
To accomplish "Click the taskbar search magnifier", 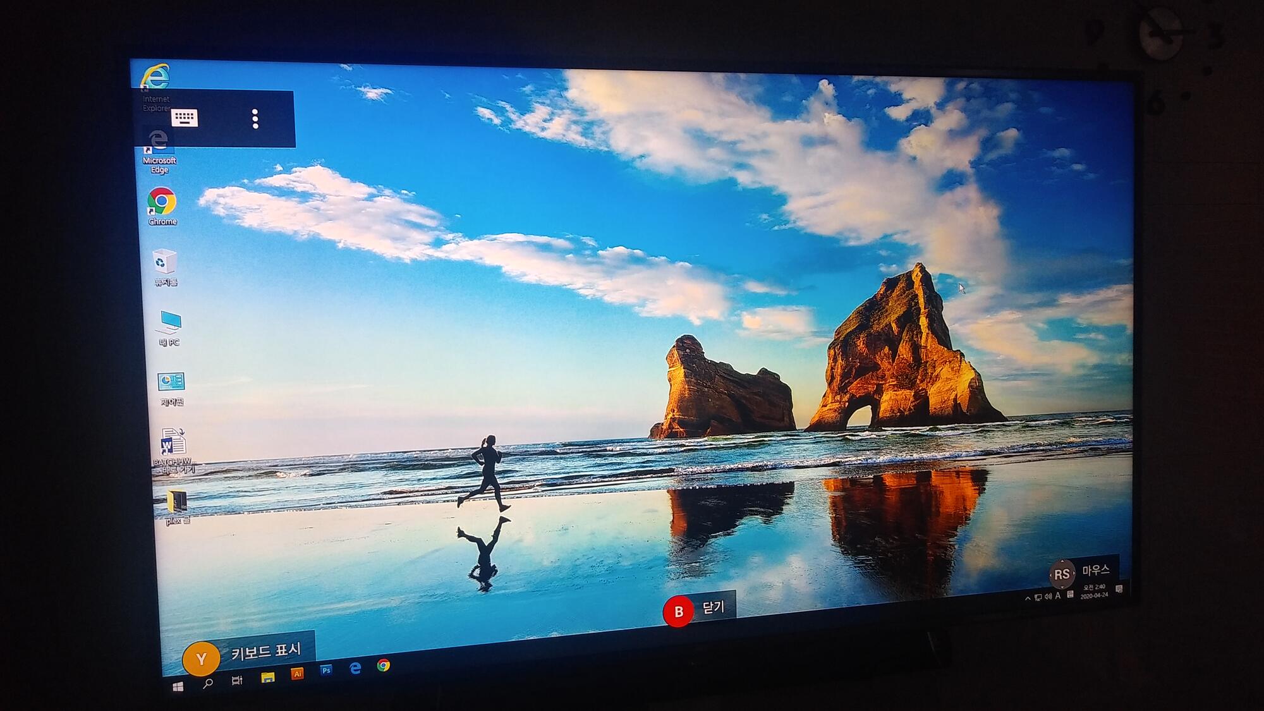I will coord(207,683).
